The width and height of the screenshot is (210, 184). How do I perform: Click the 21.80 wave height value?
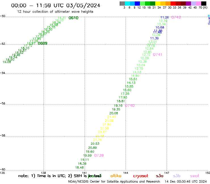click(x=107, y=124)
